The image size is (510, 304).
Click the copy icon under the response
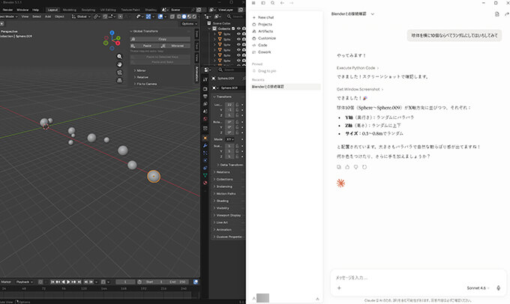339,167
